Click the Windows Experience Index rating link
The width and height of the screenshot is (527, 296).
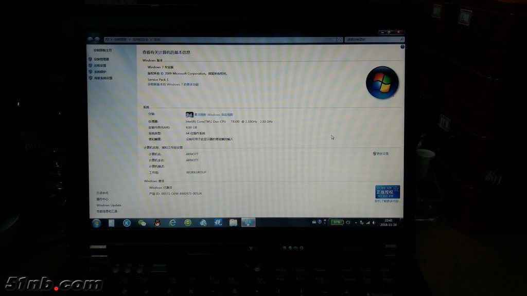coord(214,115)
